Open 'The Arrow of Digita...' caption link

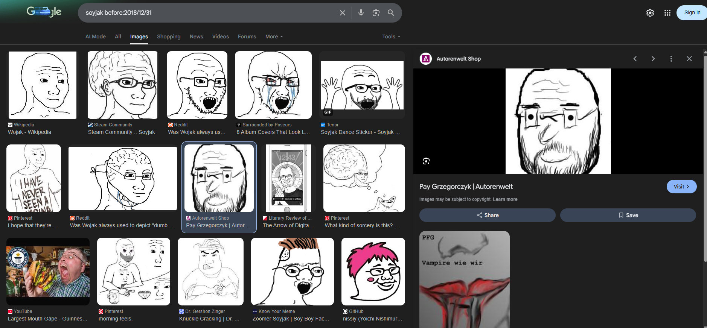[x=288, y=225]
